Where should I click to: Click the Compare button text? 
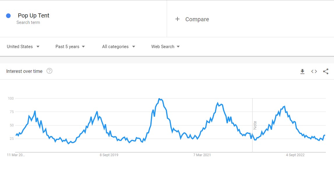(x=197, y=19)
